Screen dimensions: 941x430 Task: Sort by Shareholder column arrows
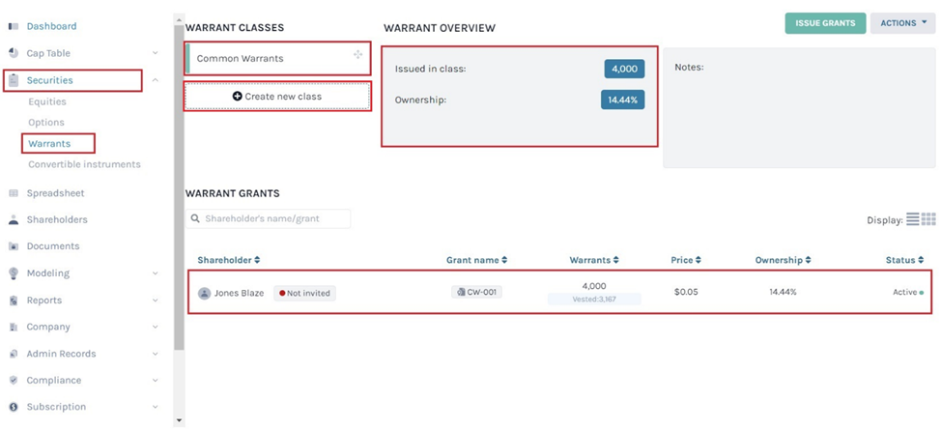click(257, 260)
